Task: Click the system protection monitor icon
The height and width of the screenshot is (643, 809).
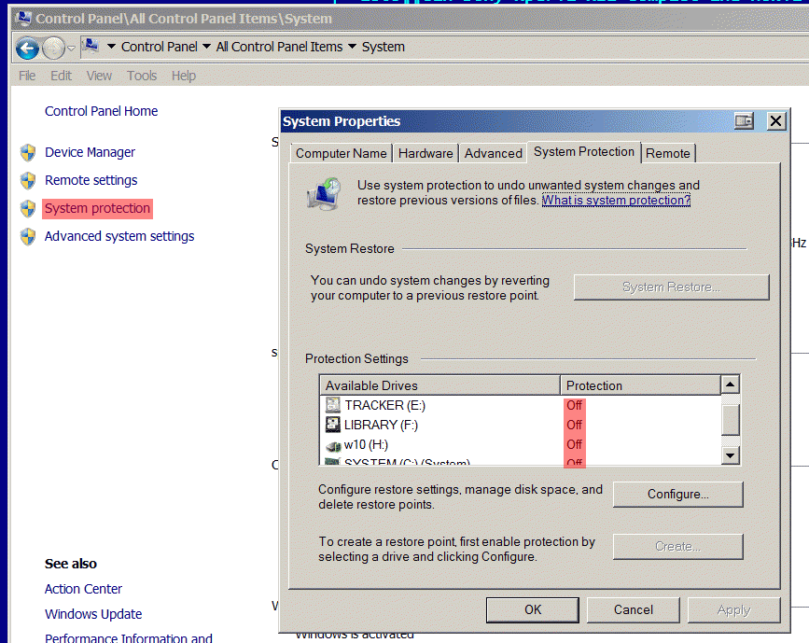Action: (324, 194)
